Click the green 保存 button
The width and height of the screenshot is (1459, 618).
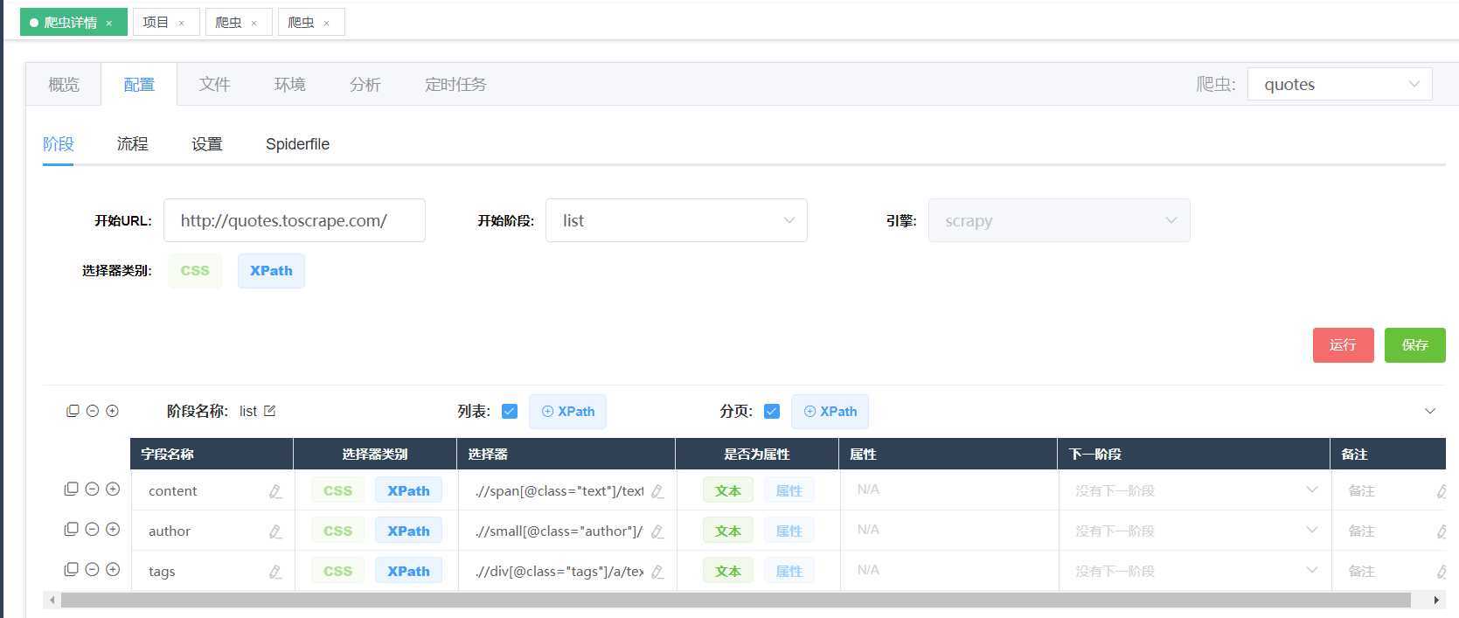pos(1414,345)
